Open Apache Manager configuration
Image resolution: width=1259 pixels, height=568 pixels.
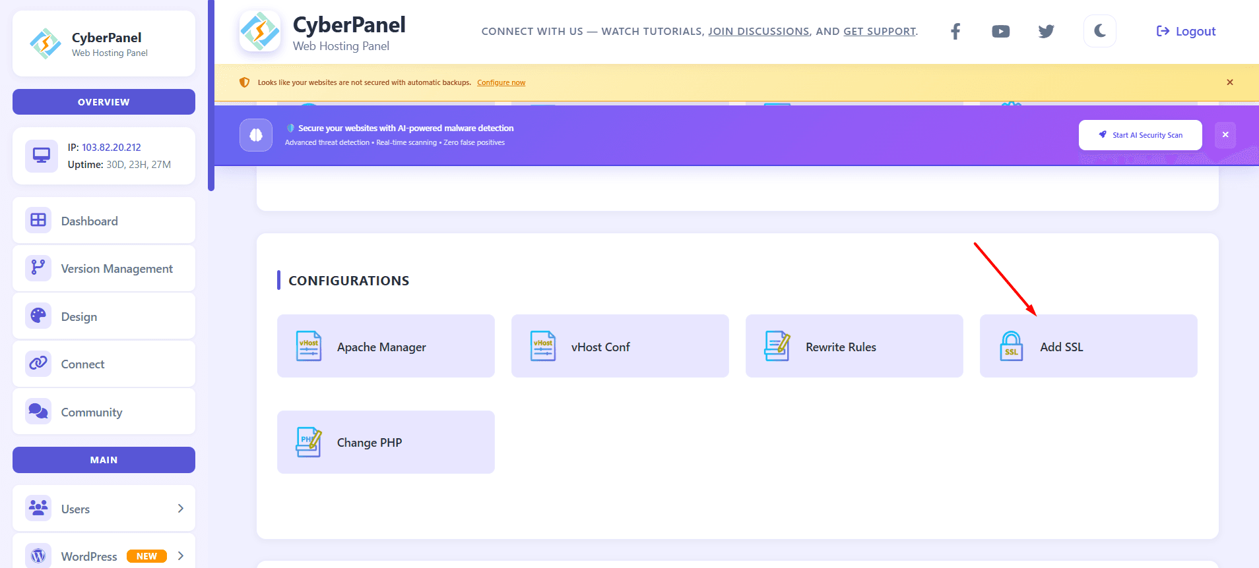(385, 346)
